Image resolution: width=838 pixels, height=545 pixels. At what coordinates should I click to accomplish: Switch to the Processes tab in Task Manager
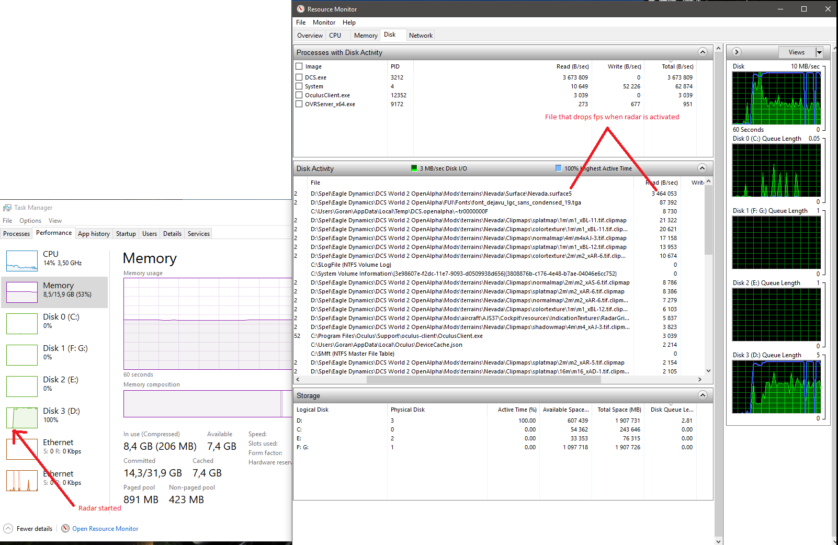[x=17, y=234]
